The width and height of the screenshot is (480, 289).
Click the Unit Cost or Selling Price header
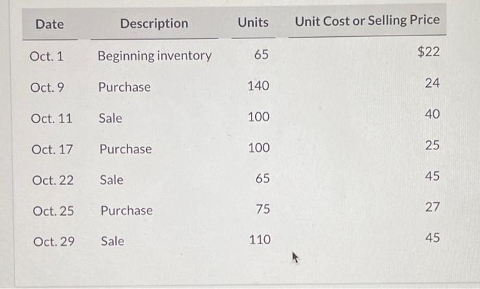click(x=368, y=21)
